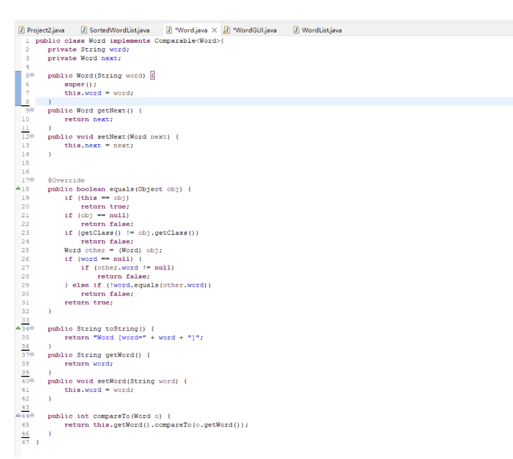Click 'this.word = word;' on line 7
This screenshot has height=459, width=513.
(x=99, y=93)
